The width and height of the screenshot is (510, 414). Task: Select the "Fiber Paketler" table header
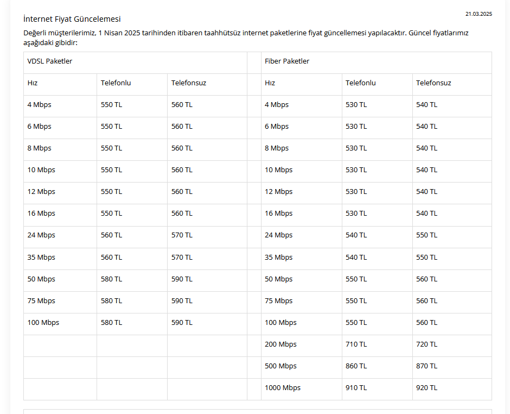tap(287, 61)
